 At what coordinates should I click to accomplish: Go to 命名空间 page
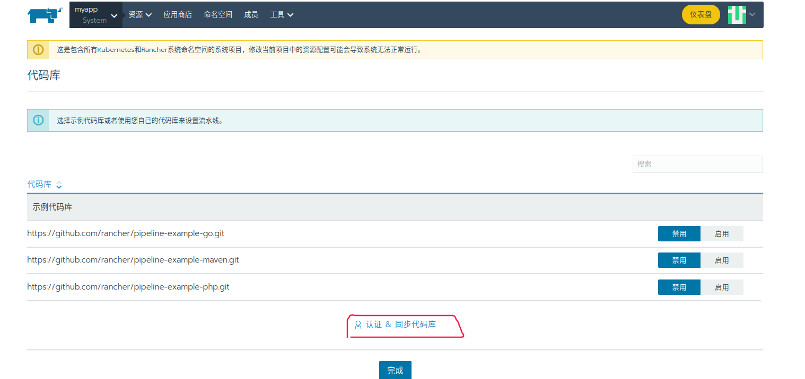(218, 15)
